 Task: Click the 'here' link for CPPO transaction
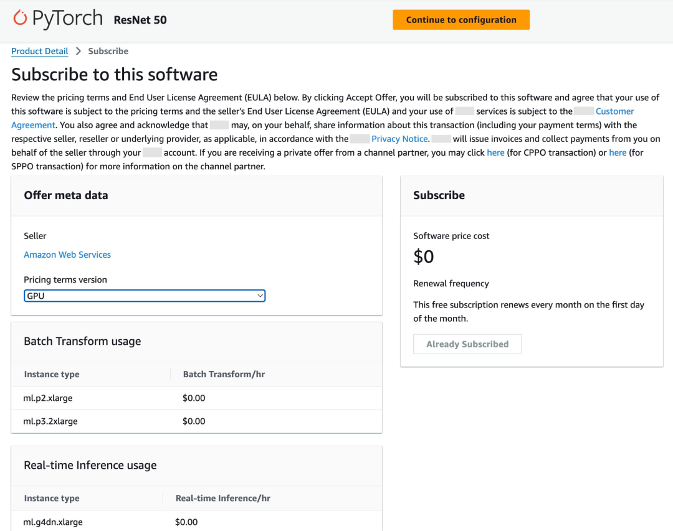point(495,153)
